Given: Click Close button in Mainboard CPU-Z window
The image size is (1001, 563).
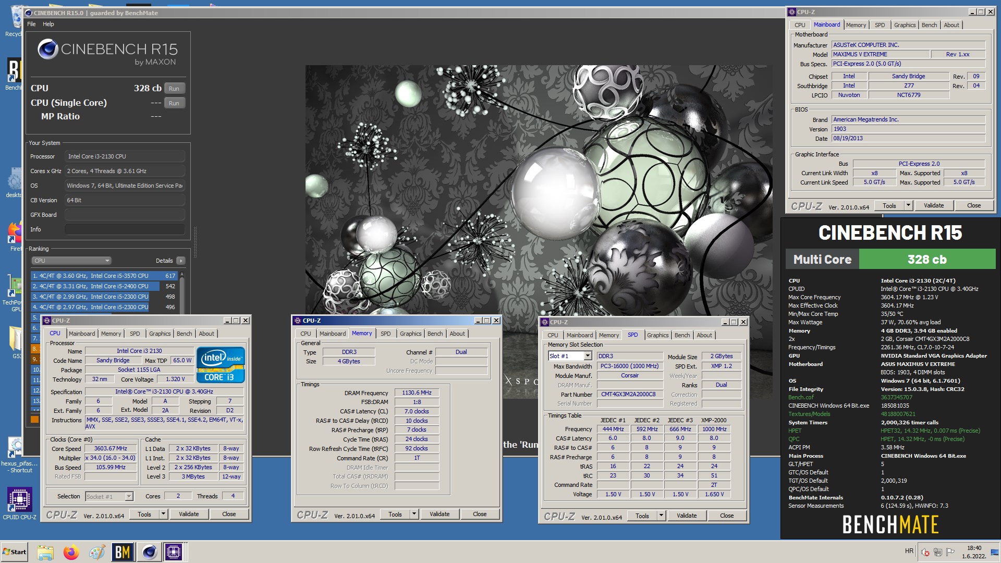Looking at the screenshot, I should [974, 205].
